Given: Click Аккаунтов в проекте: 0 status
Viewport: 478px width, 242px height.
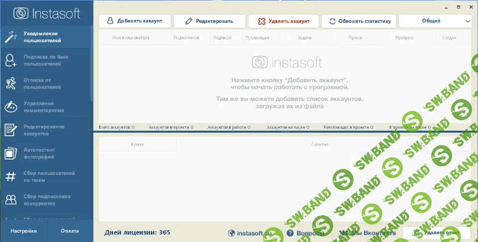Looking at the screenshot, I should tap(171, 127).
